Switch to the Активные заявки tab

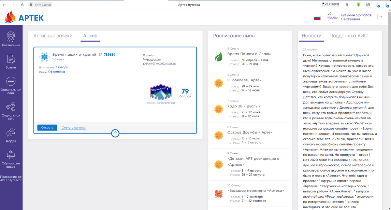click(53, 36)
